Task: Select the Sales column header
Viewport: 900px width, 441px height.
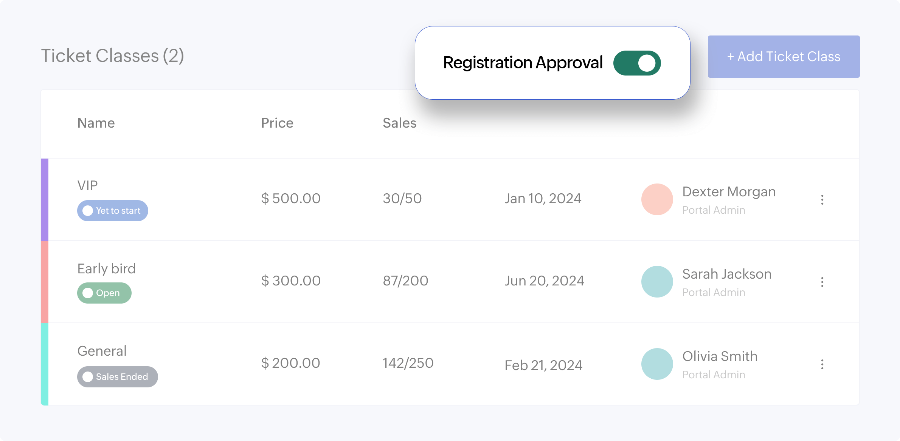Action: click(x=399, y=123)
